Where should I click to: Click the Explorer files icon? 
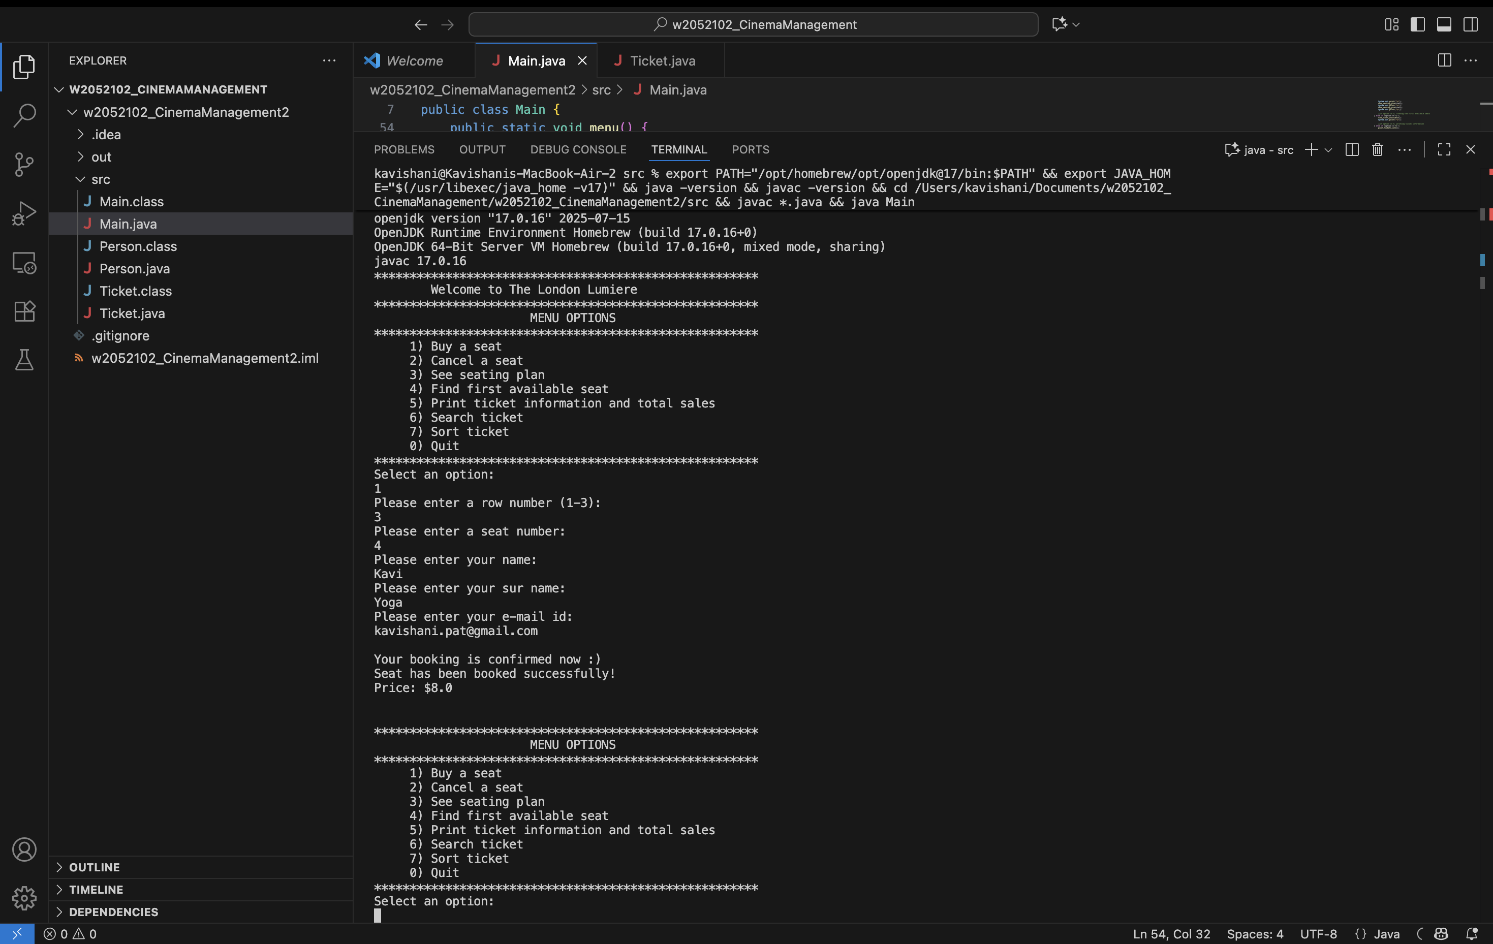pos(24,67)
